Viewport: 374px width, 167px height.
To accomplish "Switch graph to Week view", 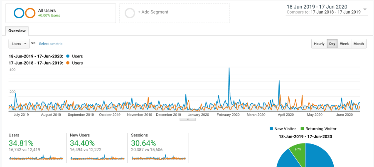I will point(344,44).
